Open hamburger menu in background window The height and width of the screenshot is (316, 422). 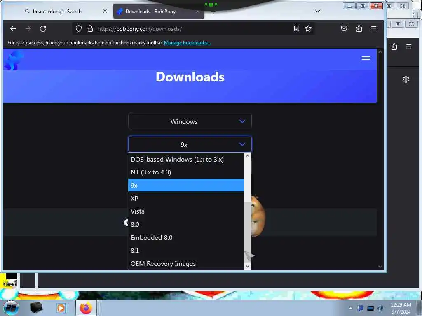409,46
